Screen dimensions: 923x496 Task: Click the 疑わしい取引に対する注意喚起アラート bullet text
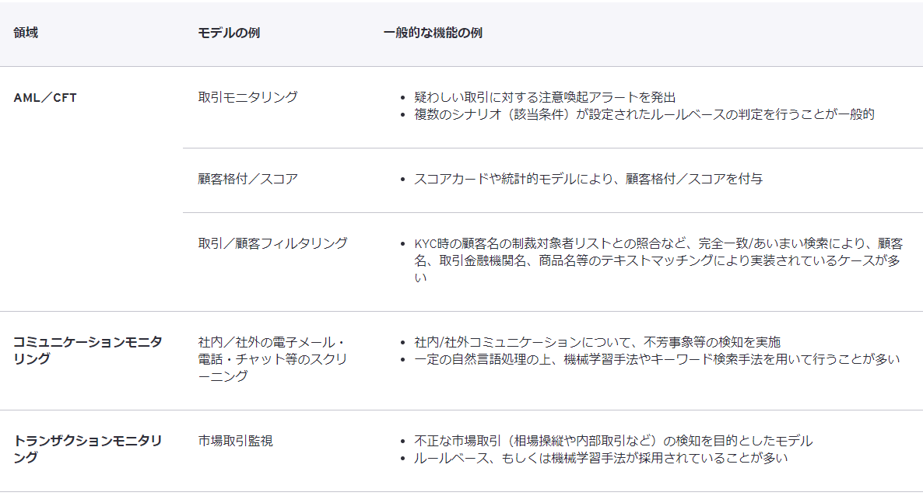coord(545,97)
